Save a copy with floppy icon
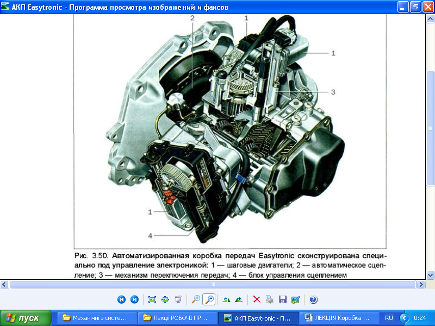The height and width of the screenshot is (326, 435). point(283,299)
